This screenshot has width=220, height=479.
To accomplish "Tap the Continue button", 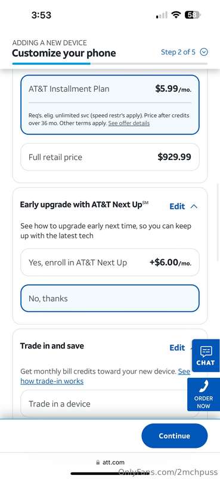I will tap(174, 436).
